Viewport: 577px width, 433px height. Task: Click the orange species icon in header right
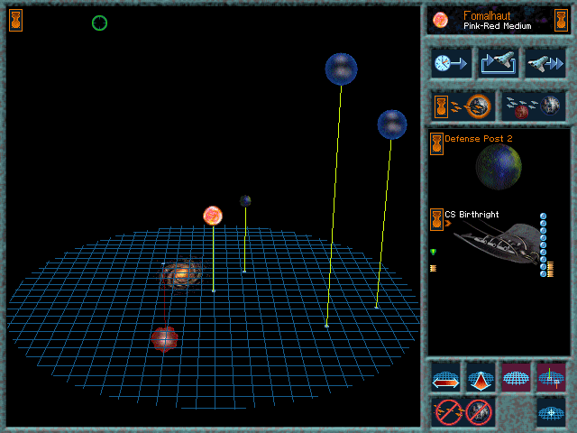click(561, 20)
